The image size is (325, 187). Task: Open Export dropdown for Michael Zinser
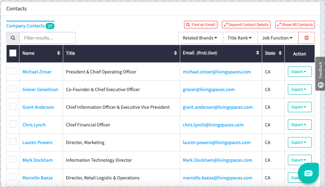tap(300, 72)
